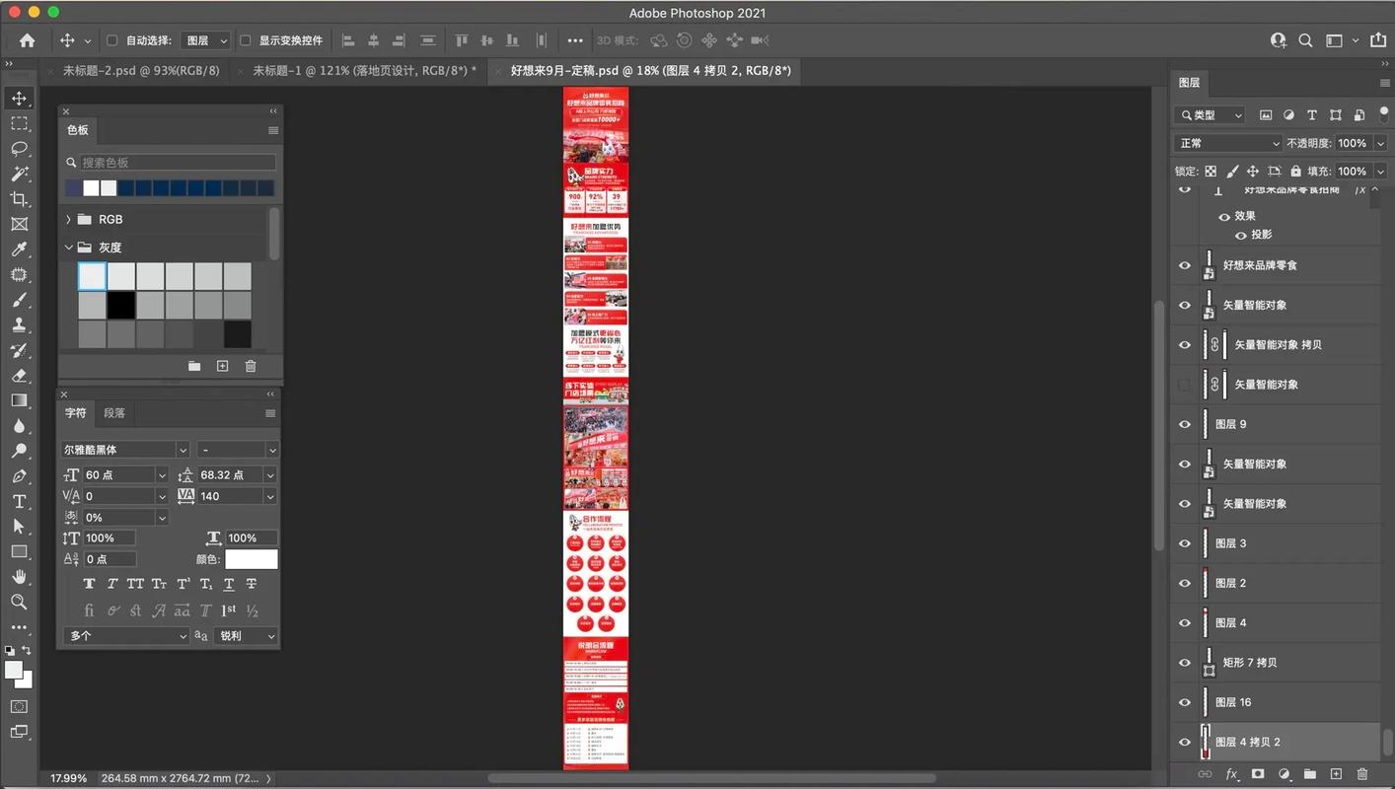Add a layer style with fx icon

point(1231,774)
